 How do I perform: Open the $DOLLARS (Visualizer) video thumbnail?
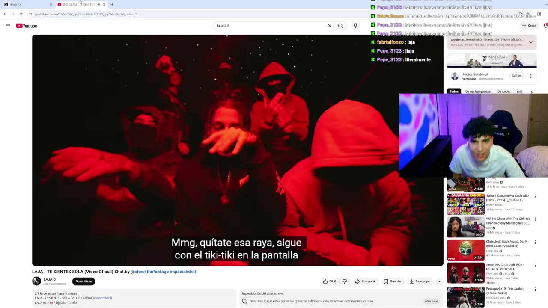[466, 250]
